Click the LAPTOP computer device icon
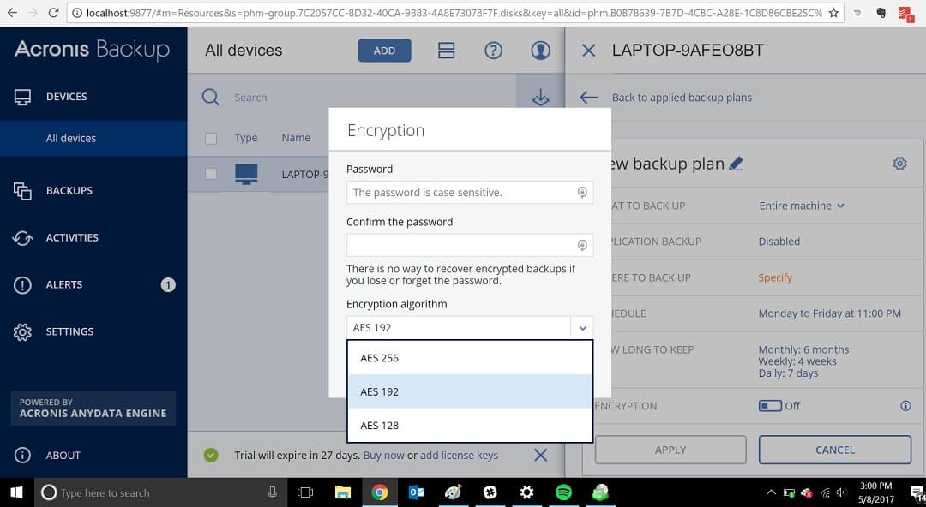The image size is (926, 507). [246, 174]
